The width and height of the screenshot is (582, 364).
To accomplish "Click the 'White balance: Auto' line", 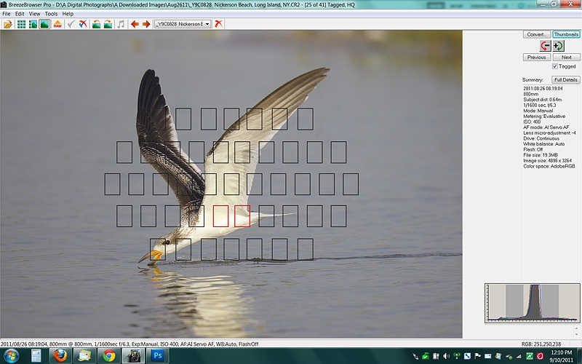I will coord(543,144).
